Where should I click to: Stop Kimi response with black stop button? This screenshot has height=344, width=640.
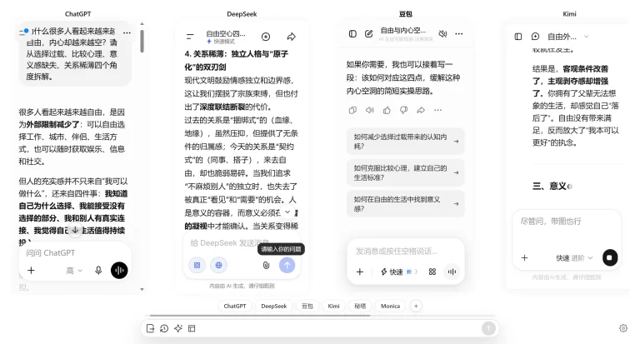(x=610, y=258)
